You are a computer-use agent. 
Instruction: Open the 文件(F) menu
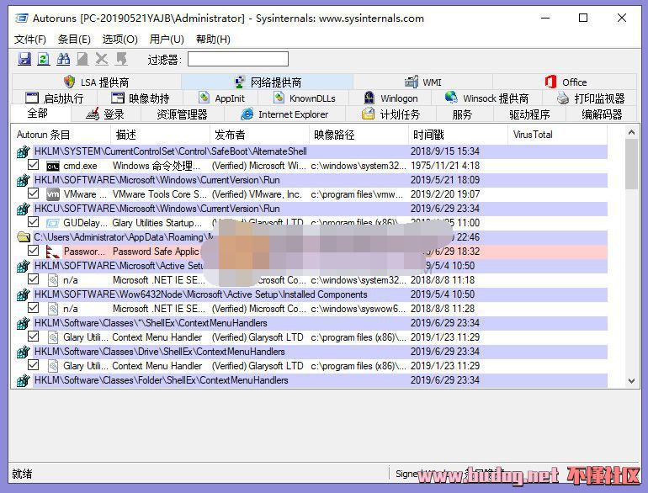[30, 40]
